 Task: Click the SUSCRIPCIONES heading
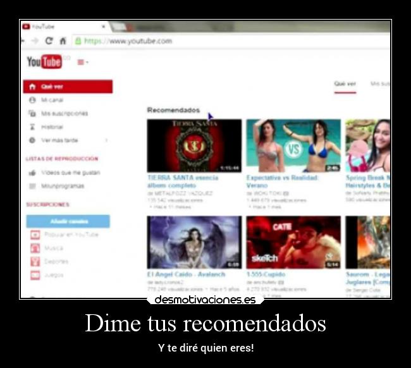(x=47, y=204)
